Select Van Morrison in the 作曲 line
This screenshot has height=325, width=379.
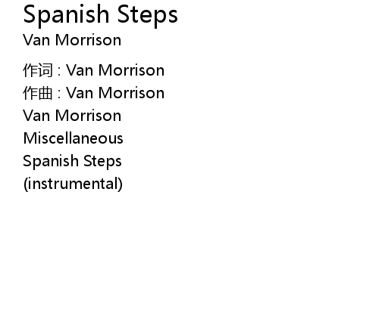pos(115,93)
